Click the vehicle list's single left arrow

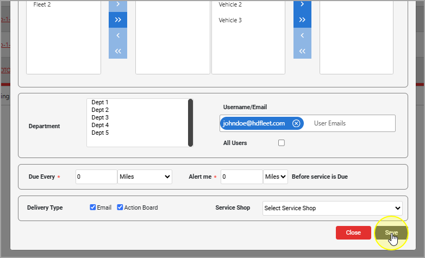point(302,36)
